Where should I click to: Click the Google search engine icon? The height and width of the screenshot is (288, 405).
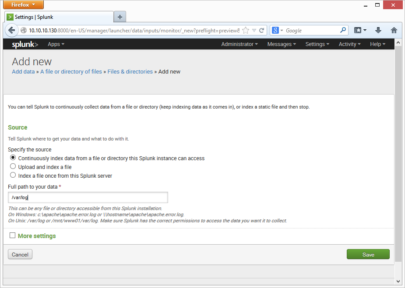pyautogui.click(x=275, y=30)
